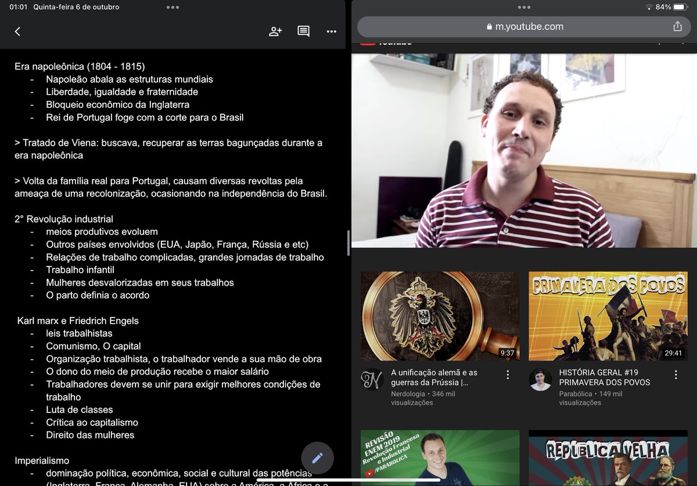Click the Tratado de Viena paragraph
The image size is (697, 486).
coord(168,149)
